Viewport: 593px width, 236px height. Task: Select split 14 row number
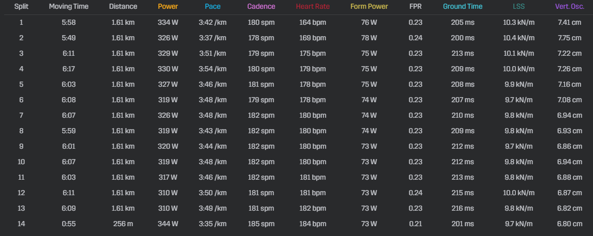pyautogui.click(x=21, y=224)
